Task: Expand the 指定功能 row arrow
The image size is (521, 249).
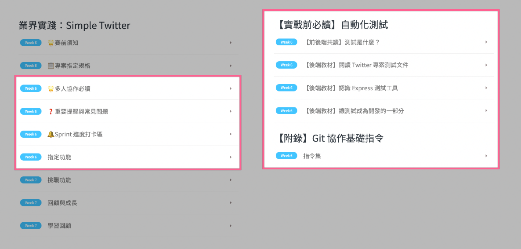Action: (231, 157)
